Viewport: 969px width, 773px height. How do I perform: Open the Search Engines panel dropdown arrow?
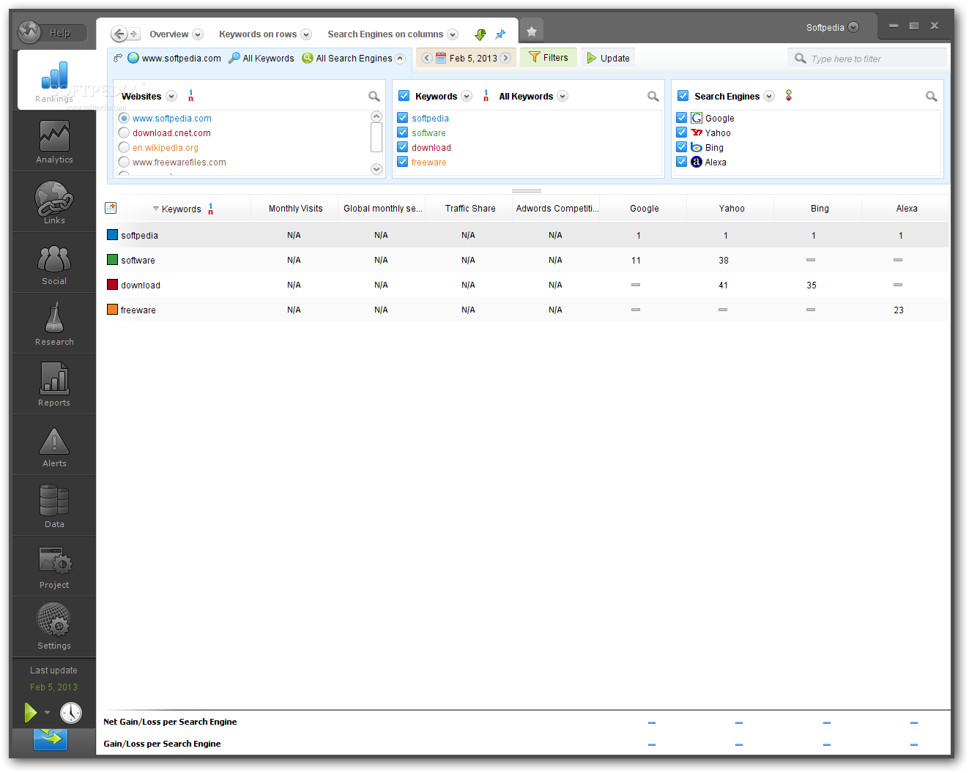(769, 96)
